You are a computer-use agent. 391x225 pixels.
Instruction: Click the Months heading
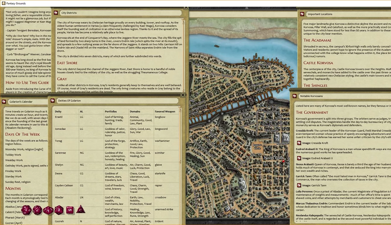(x=13, y=188)
